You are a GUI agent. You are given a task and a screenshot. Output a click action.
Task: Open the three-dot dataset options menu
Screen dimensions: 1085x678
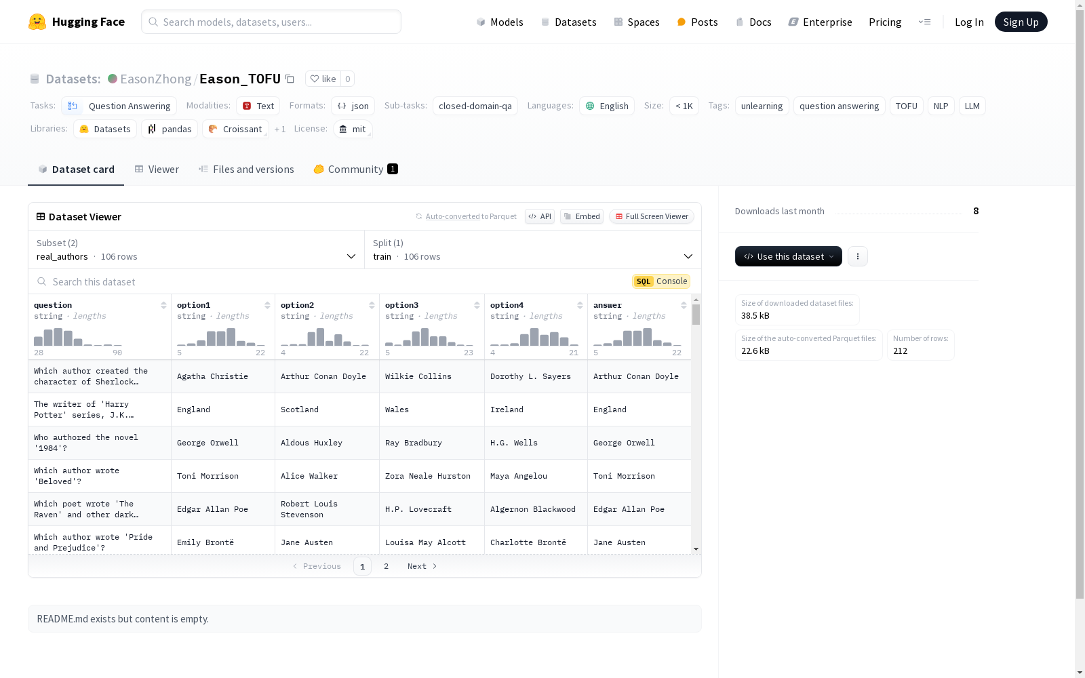[x=858, y=256]
